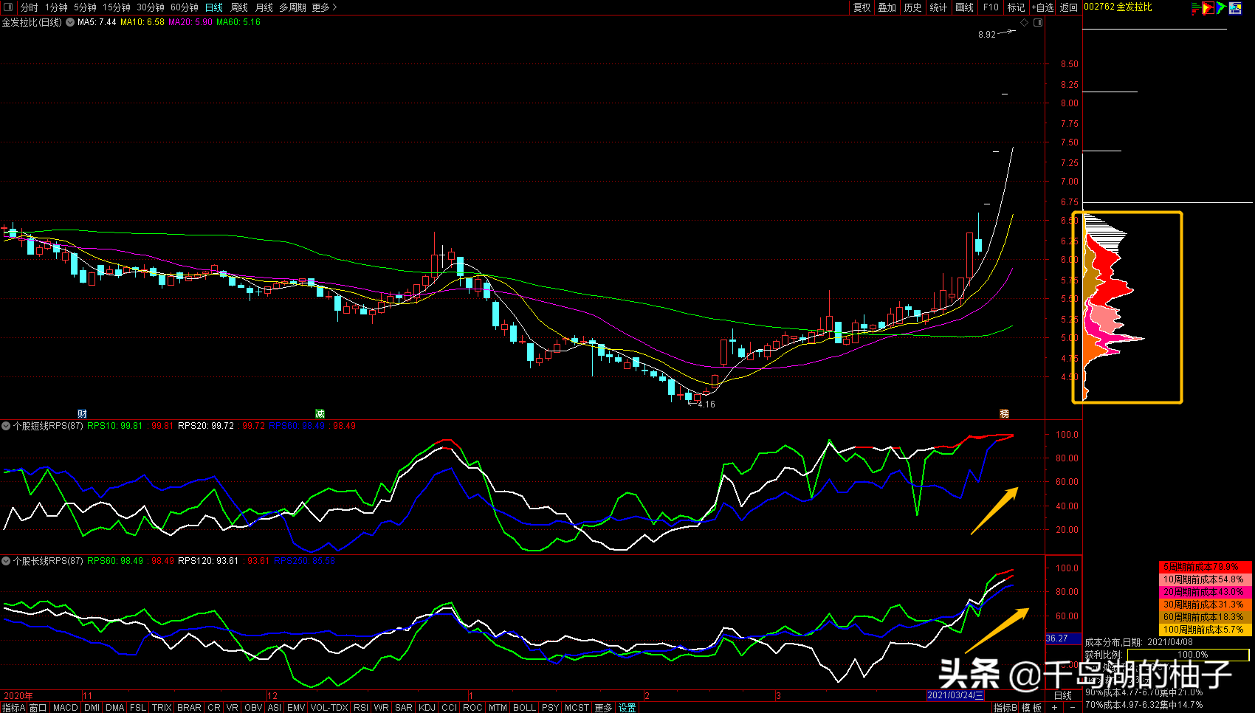This screenshot has height=713, width=1255.
Task: Toggle the left sidebar panel icon
Action: pos(7,7)
